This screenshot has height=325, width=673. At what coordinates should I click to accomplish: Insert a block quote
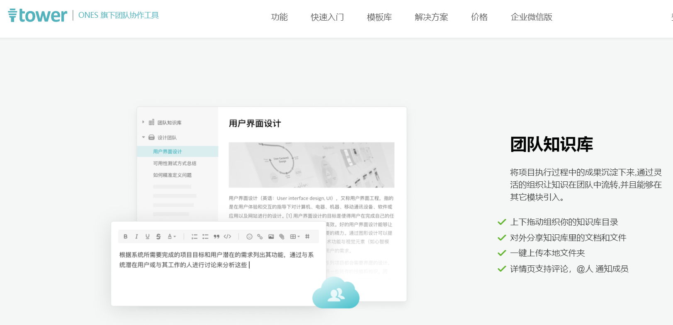(x=216, y=236)
